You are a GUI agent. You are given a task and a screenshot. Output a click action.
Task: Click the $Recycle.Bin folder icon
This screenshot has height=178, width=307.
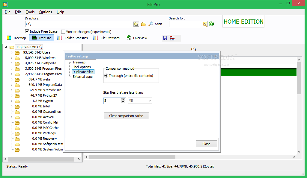tap(17, 90)
